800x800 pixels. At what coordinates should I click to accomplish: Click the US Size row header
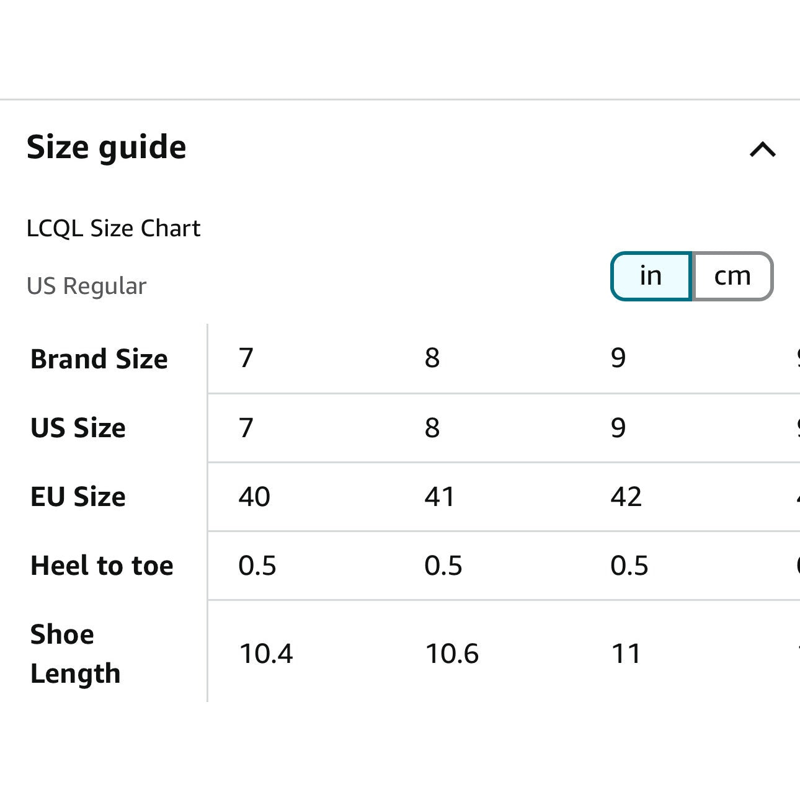point(78,428)
